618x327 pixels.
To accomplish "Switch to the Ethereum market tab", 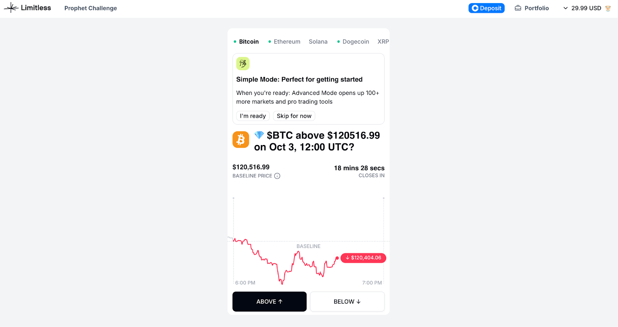I will tap(287, 42).
